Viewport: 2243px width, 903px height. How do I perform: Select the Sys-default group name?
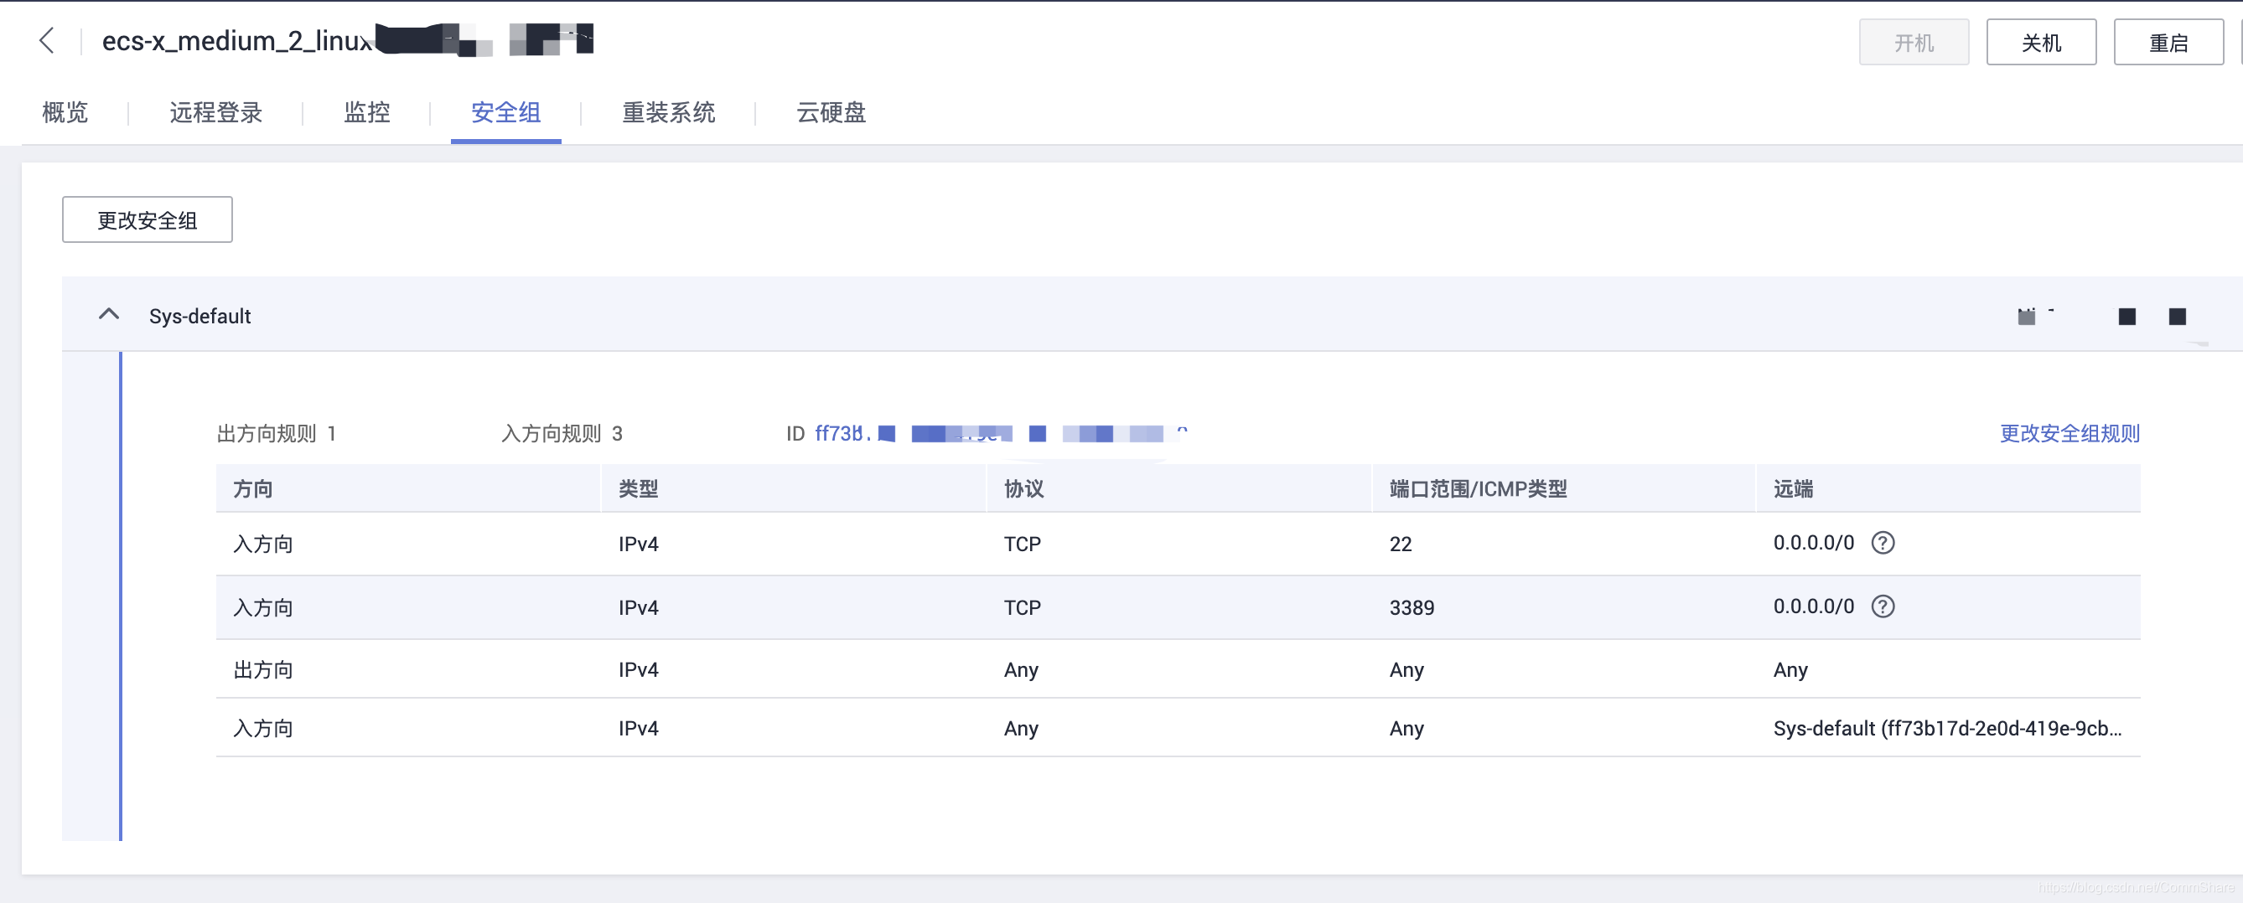point(199,317)
